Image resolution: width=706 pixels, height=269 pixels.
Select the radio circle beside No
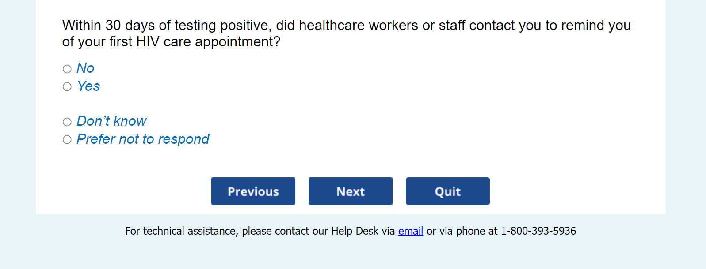pyautogui.click(x=67, y=69)
